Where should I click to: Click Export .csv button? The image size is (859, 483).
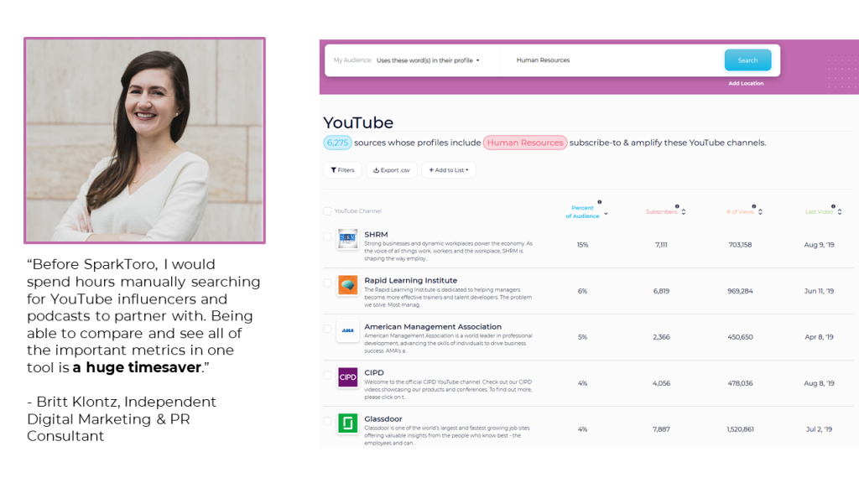392,170
